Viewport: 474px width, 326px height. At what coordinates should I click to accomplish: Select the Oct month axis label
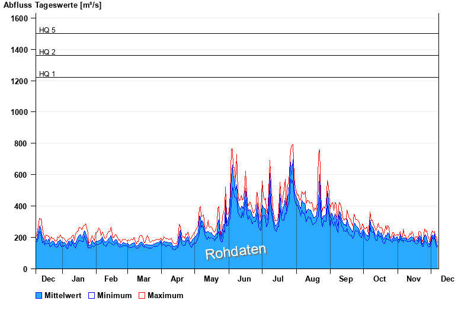(x=379, y=279)
